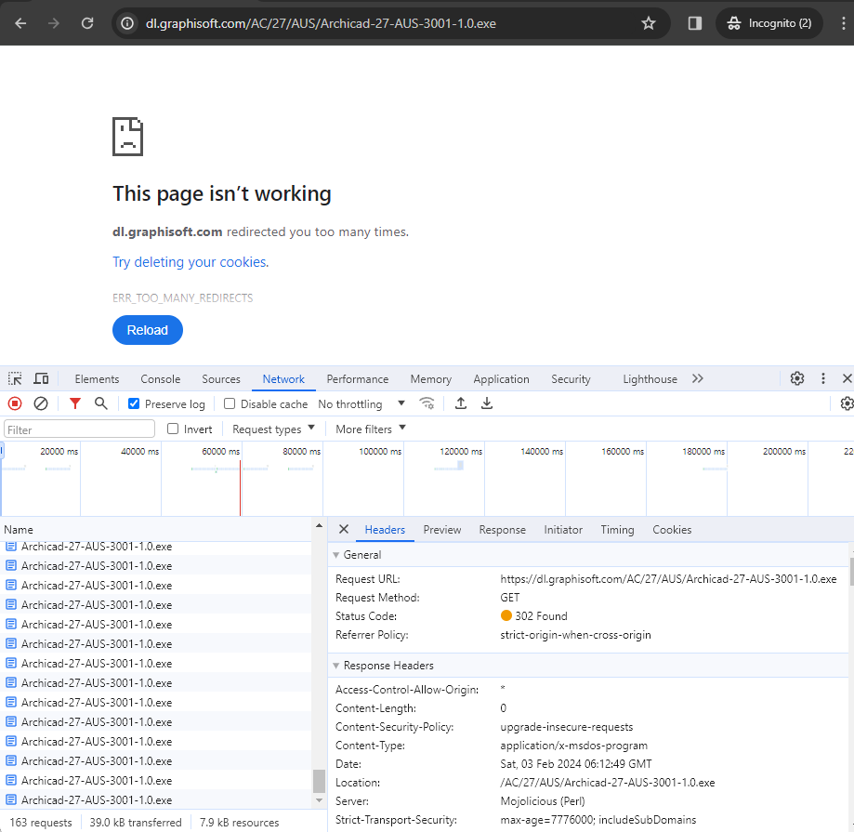Open the Security tab

pos(571,379)
